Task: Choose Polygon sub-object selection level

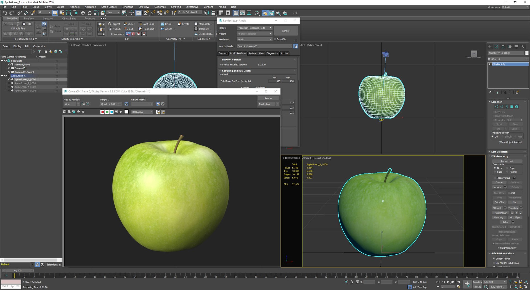Action: click(x=512, y=107)
